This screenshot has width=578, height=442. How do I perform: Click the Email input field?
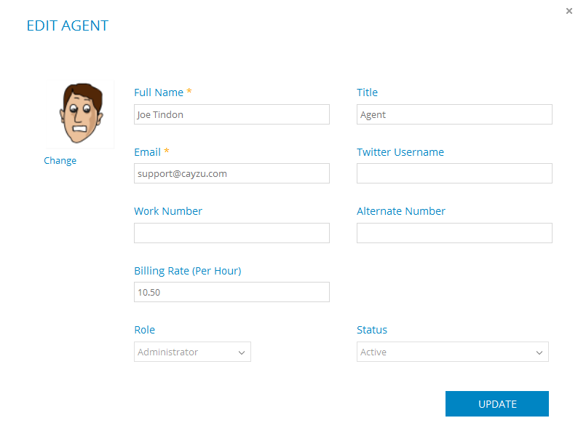[x=231, y=173]
